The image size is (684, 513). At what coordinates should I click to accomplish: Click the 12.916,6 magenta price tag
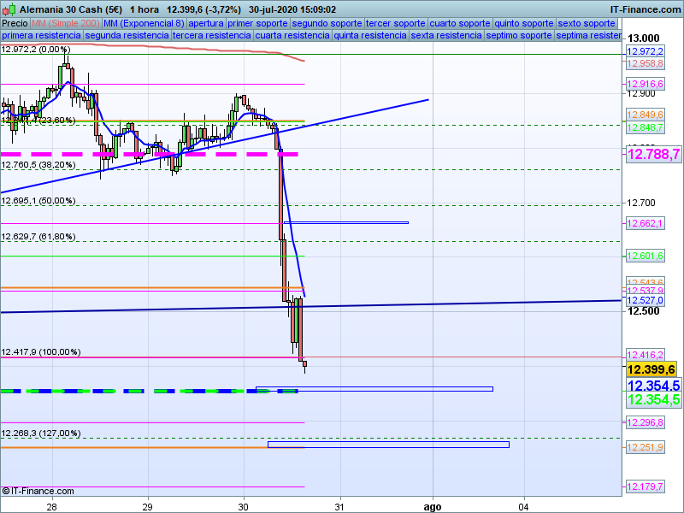[x=646, y=84]
